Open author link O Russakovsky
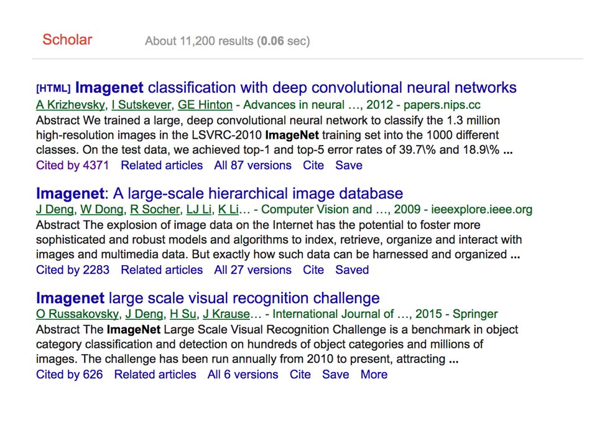 click(78, 314)
